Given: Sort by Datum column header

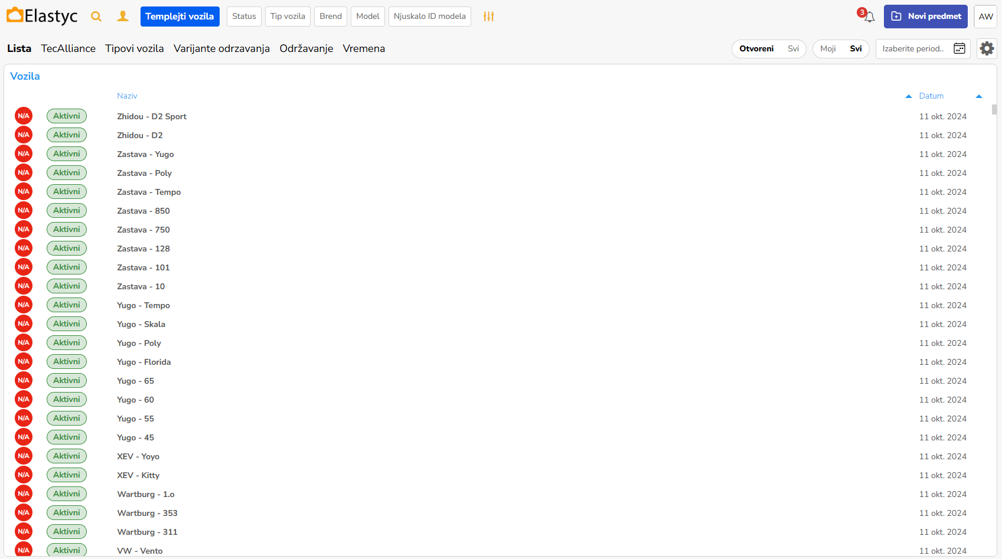Looking at the screenshot, I should [931, 96].
